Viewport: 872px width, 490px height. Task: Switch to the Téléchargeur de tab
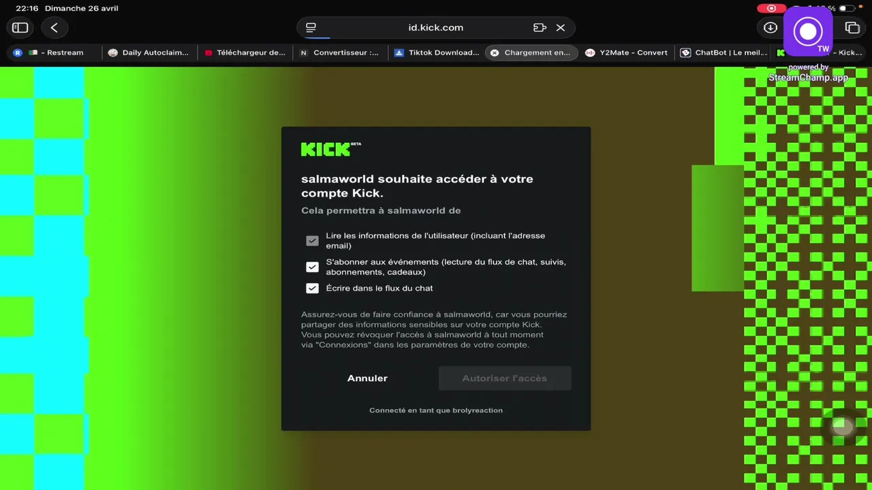click(x=245, y=52)
